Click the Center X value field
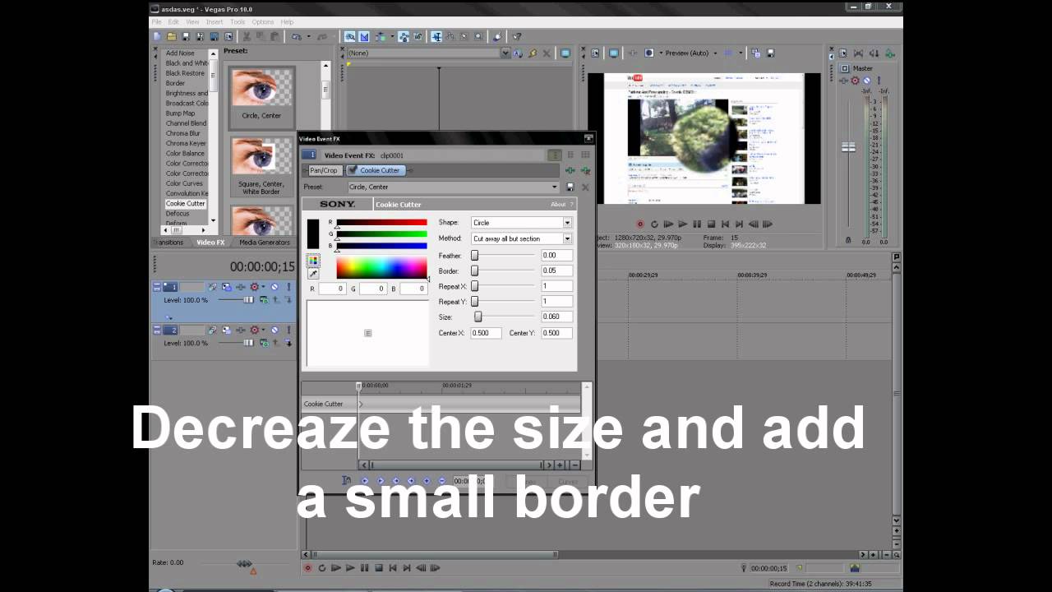The height and width of the screenshot is (592, 1052). point(486,333)
